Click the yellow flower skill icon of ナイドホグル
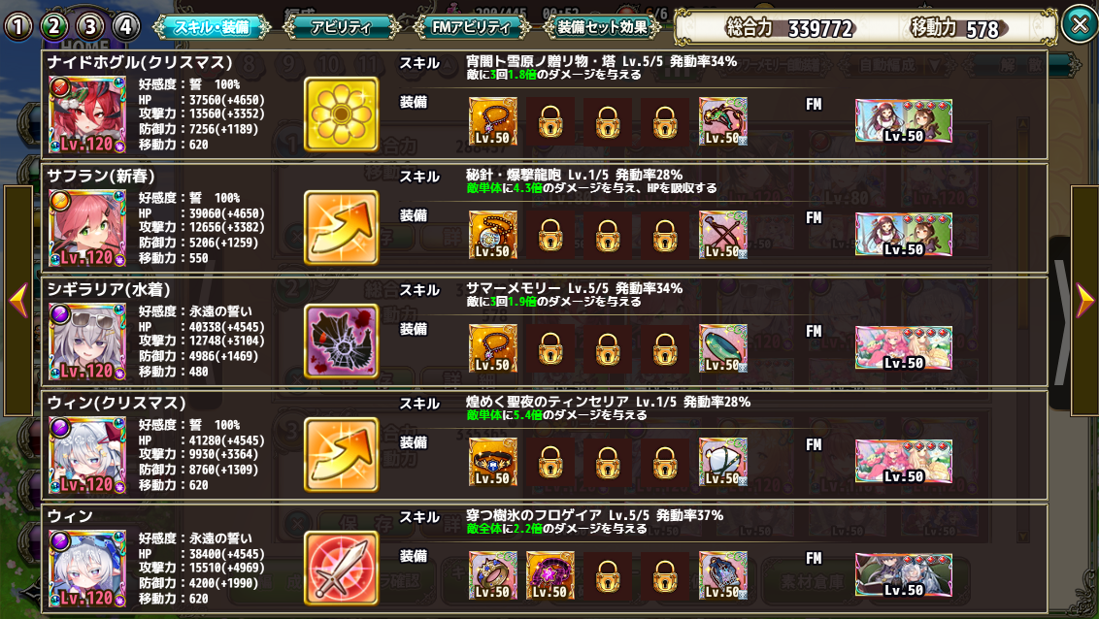The image size is (1099, 619). pos(342,114)
